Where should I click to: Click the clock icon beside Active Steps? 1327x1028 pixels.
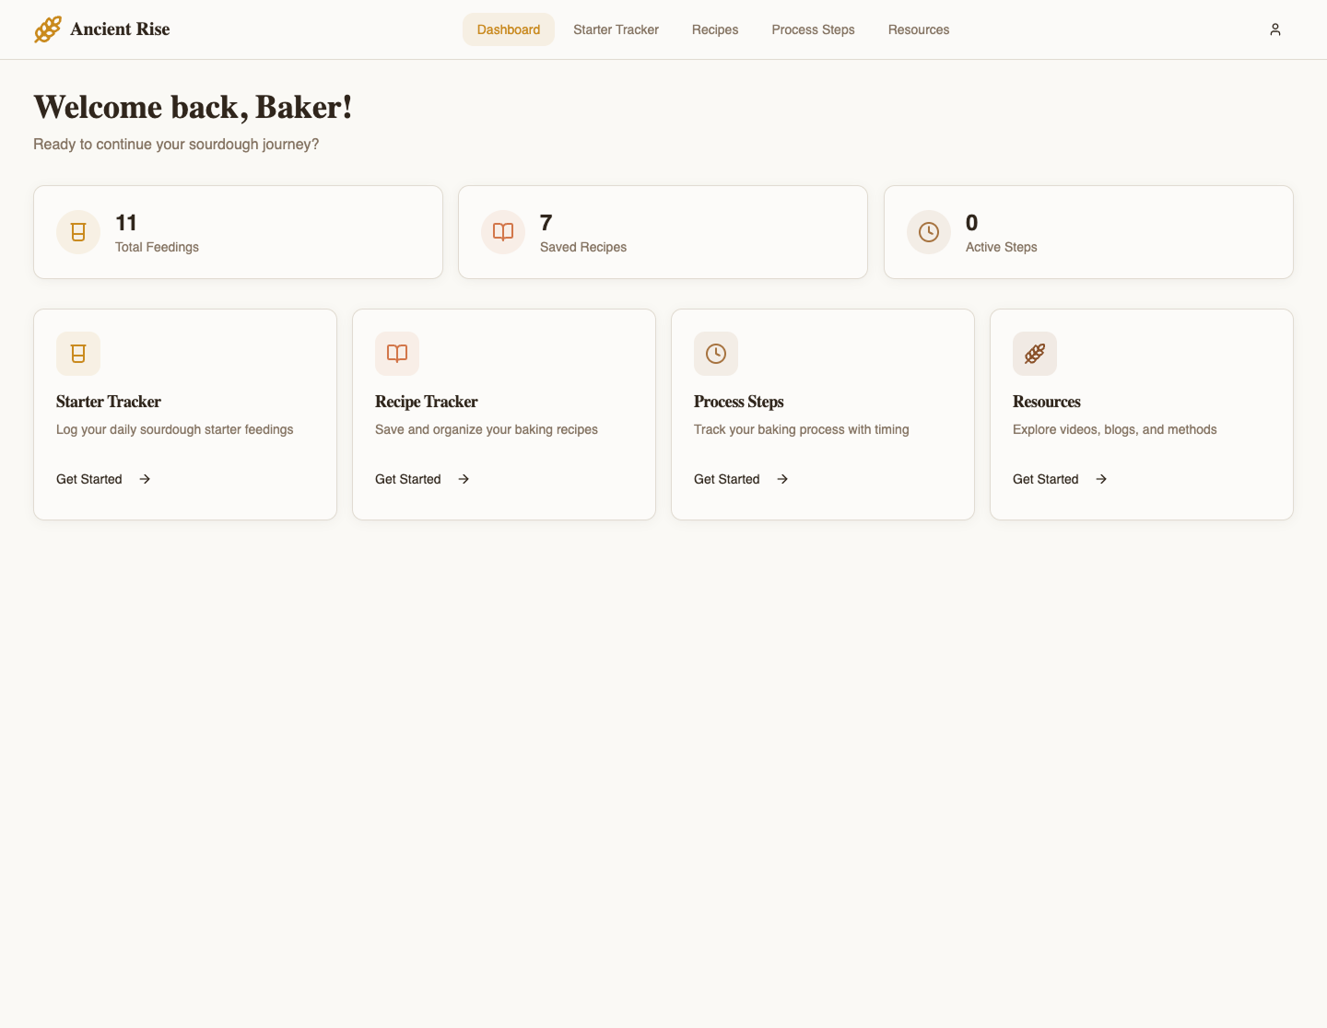(929, 232)
